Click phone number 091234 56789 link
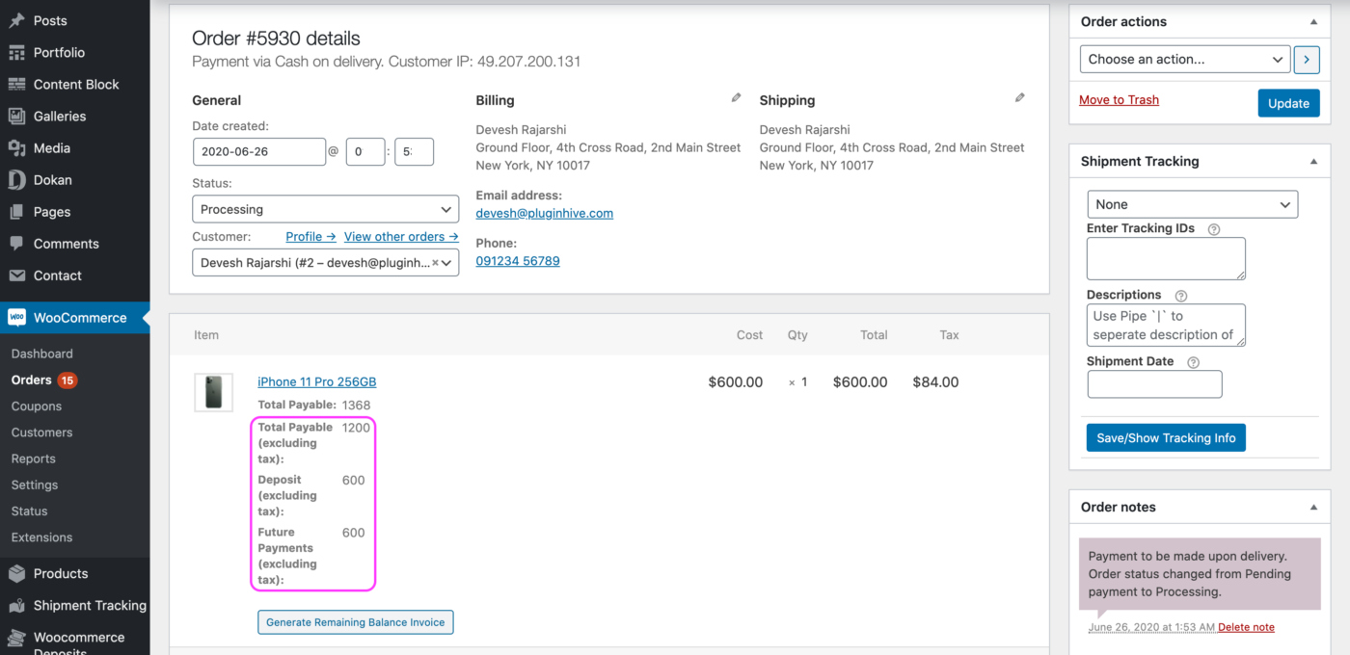1350x655 pixels. tap(518, 261)
